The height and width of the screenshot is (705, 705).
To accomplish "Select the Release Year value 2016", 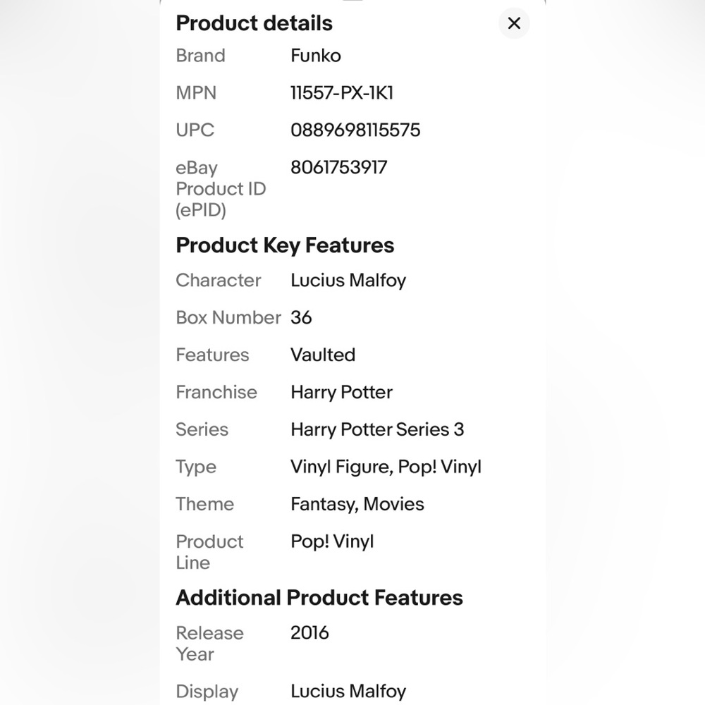I will pyautogui.click(x=309, y=633).
